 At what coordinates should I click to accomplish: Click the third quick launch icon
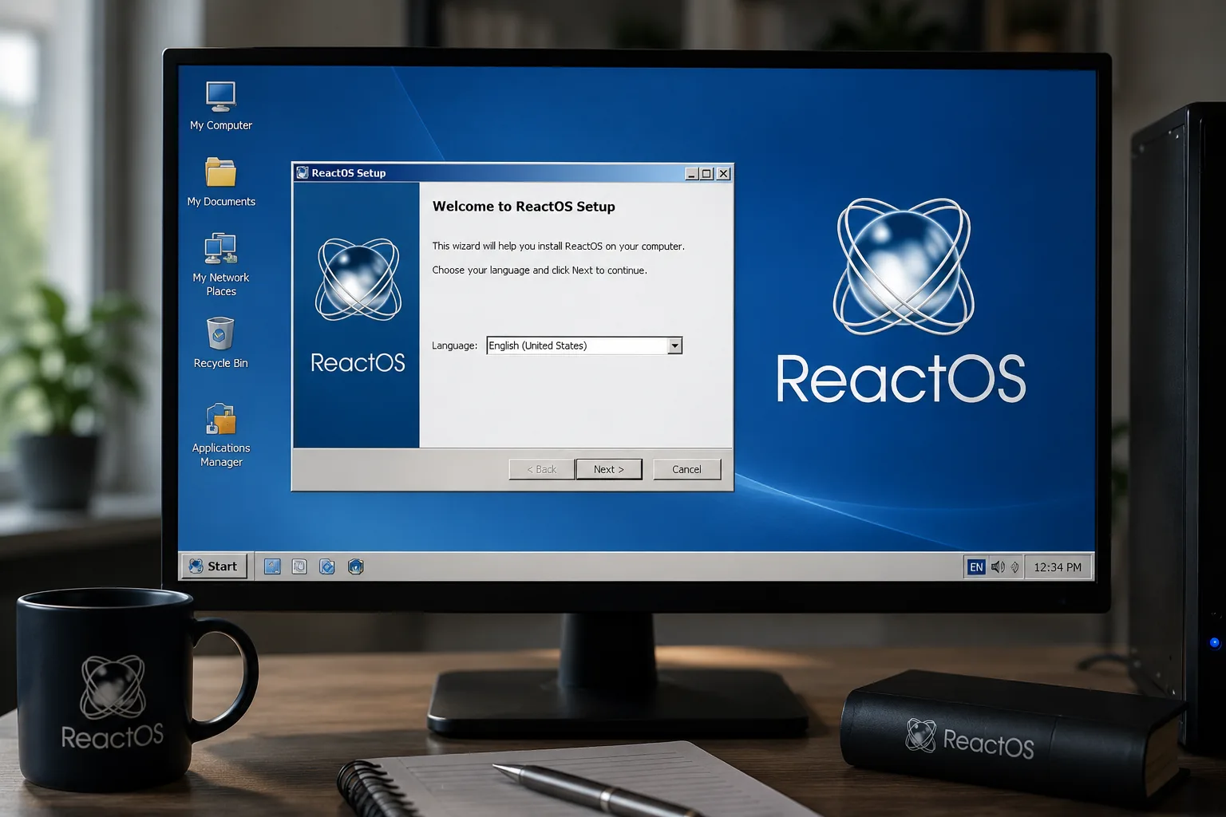327,566
